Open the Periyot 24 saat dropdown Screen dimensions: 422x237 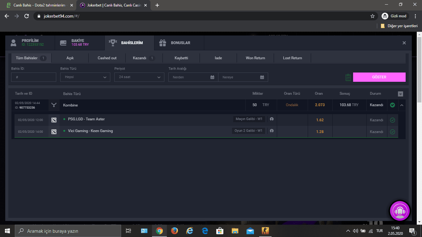139,77
